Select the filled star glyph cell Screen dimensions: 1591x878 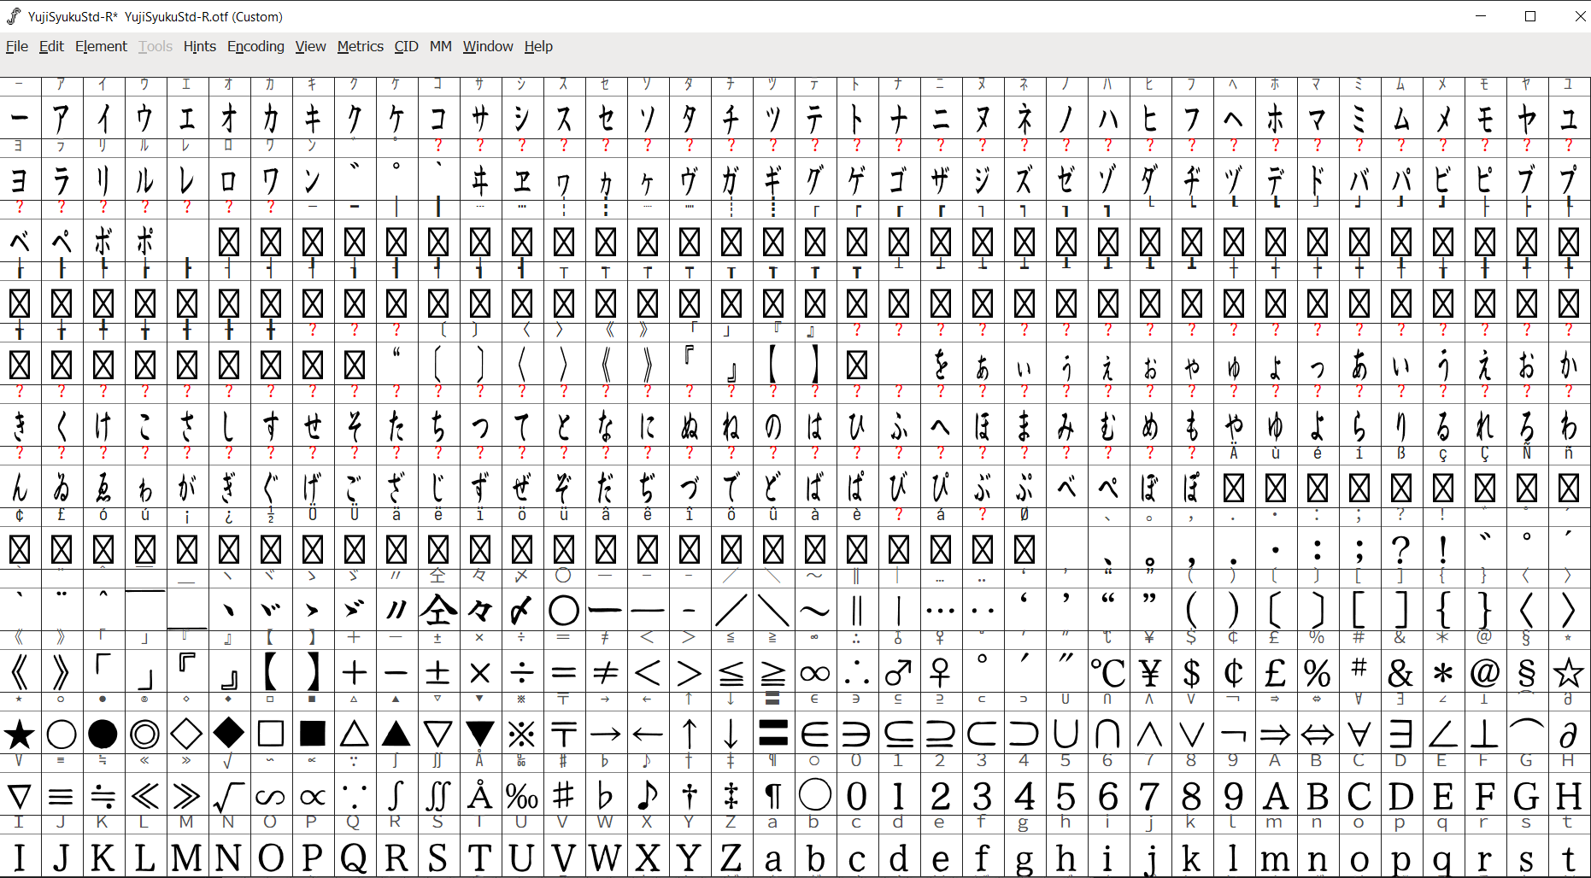coord(20,734)
